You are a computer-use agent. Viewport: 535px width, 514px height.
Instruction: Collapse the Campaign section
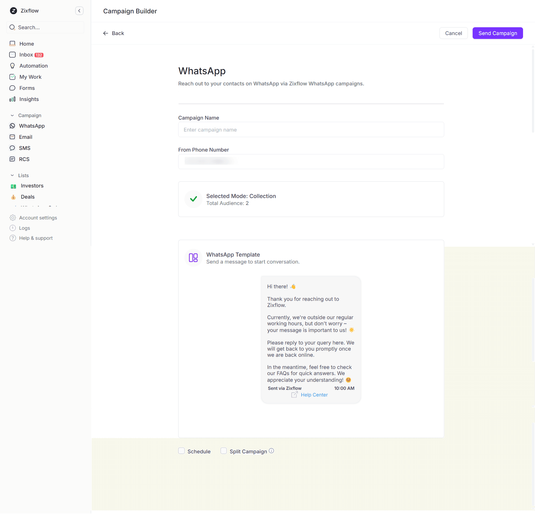[x=12, y=115]
